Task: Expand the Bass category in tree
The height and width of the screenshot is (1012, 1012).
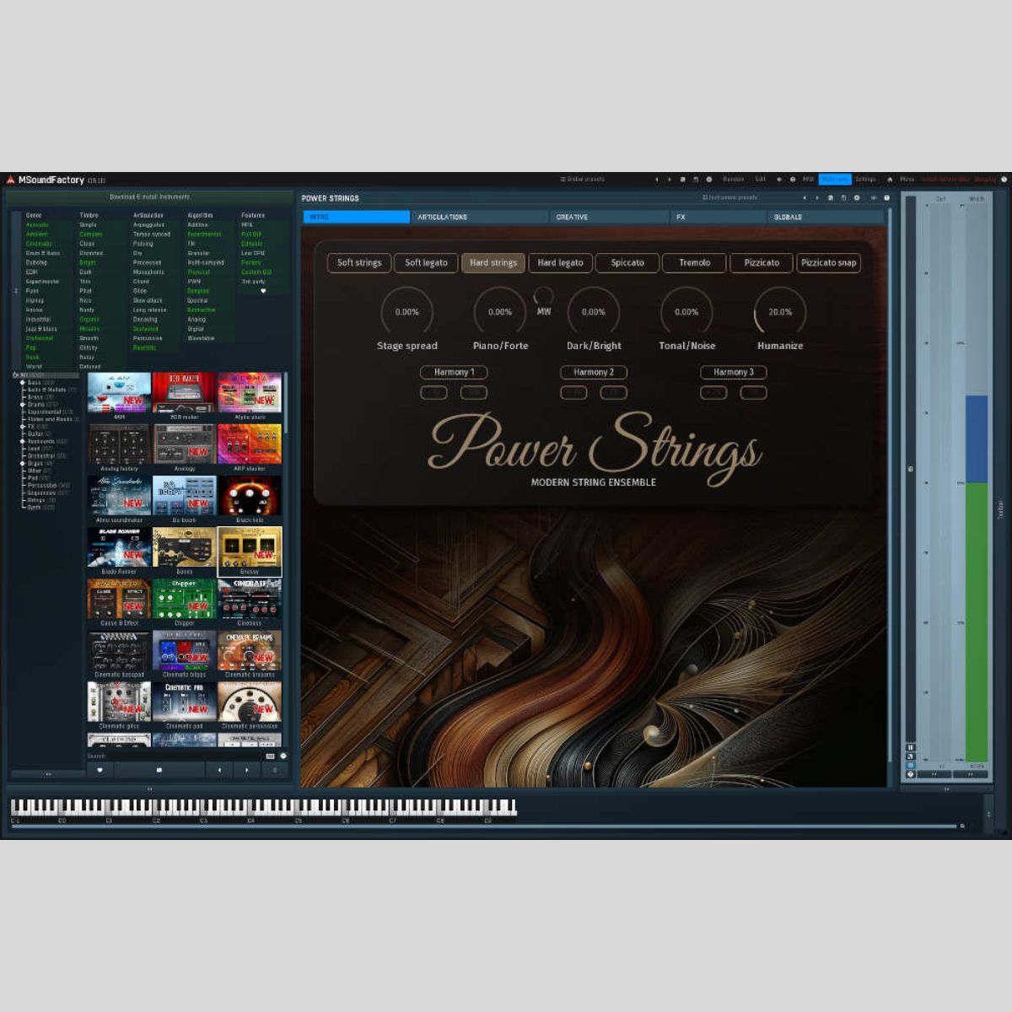Action: pos(23,382)
